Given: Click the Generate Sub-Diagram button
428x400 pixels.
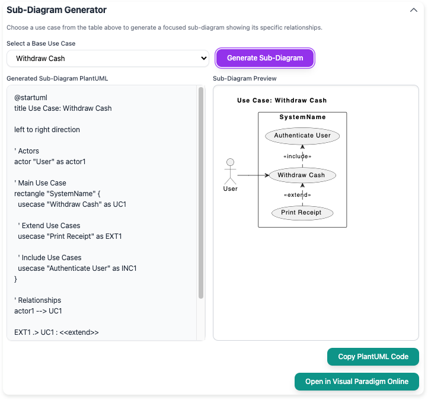Looking at the screenshot, I should point(265,58).
